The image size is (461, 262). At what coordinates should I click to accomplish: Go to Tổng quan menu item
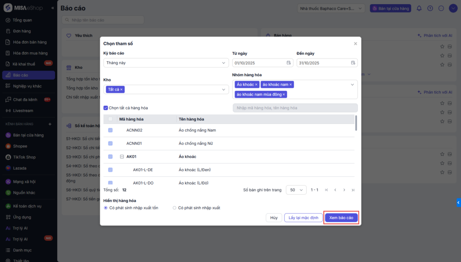click(x=22, y=20)
